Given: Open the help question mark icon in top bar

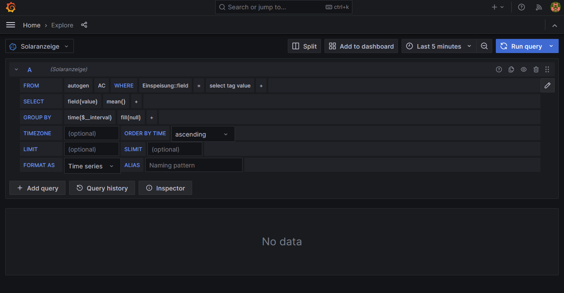Looking at the screenshot, I should 522,7.
